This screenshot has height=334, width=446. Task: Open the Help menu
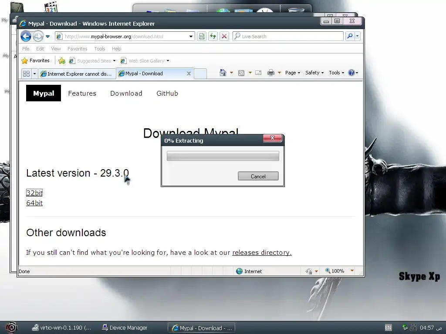point(116,49)
